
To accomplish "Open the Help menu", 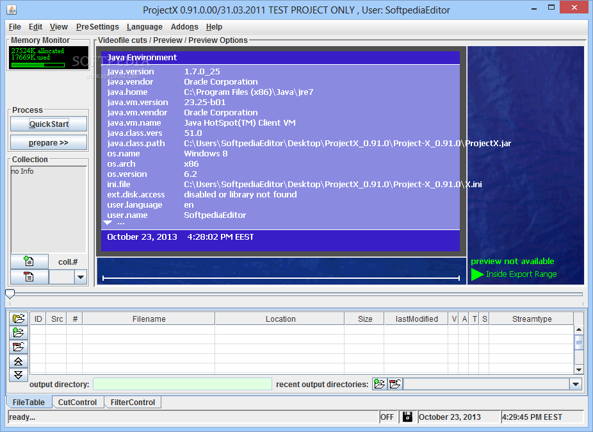I will [214, 27].
